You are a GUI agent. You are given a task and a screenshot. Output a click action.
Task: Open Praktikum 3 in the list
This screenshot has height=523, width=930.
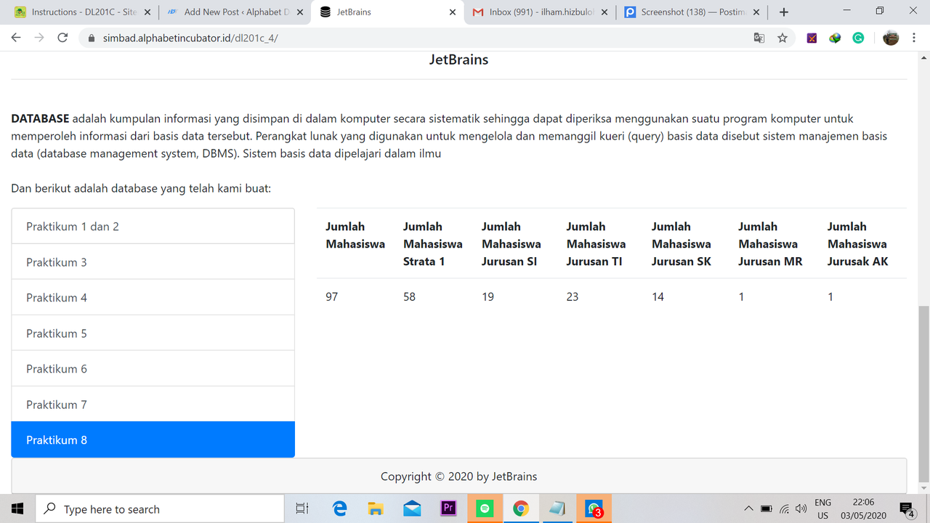pos(153,261)
